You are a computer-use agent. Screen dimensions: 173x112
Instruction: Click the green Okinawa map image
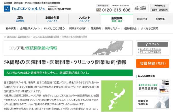tap(117, 96)
